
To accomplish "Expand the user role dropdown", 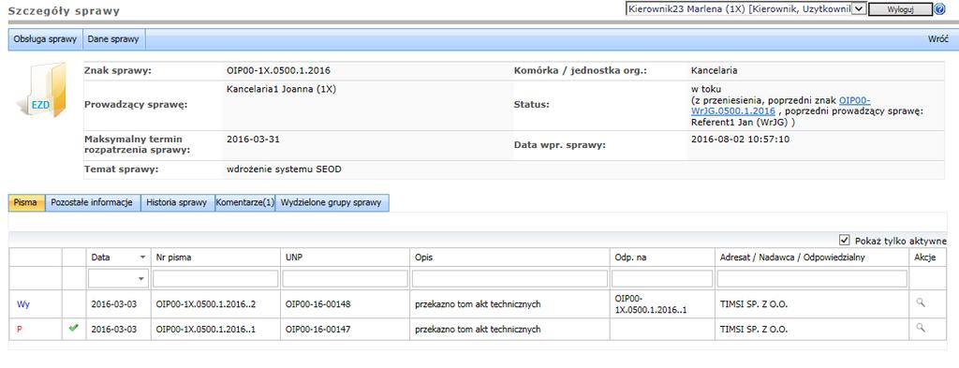I will click(858, 8).
